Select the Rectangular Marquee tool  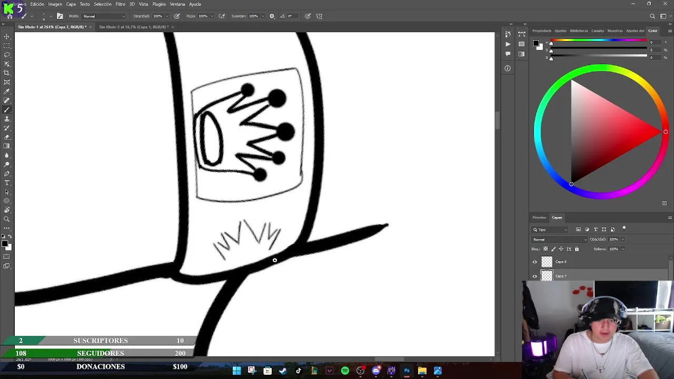point(7,46)
